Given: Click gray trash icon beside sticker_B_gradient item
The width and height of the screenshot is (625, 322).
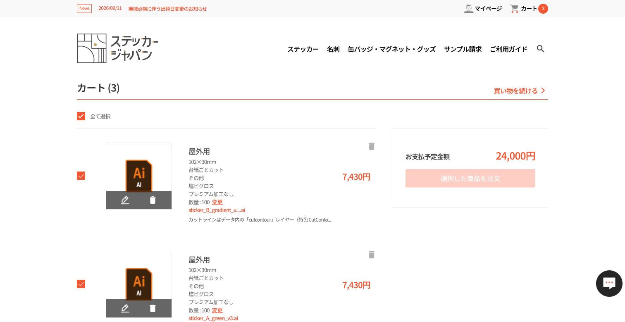Looking at the screenshot, I should [372, 146].
